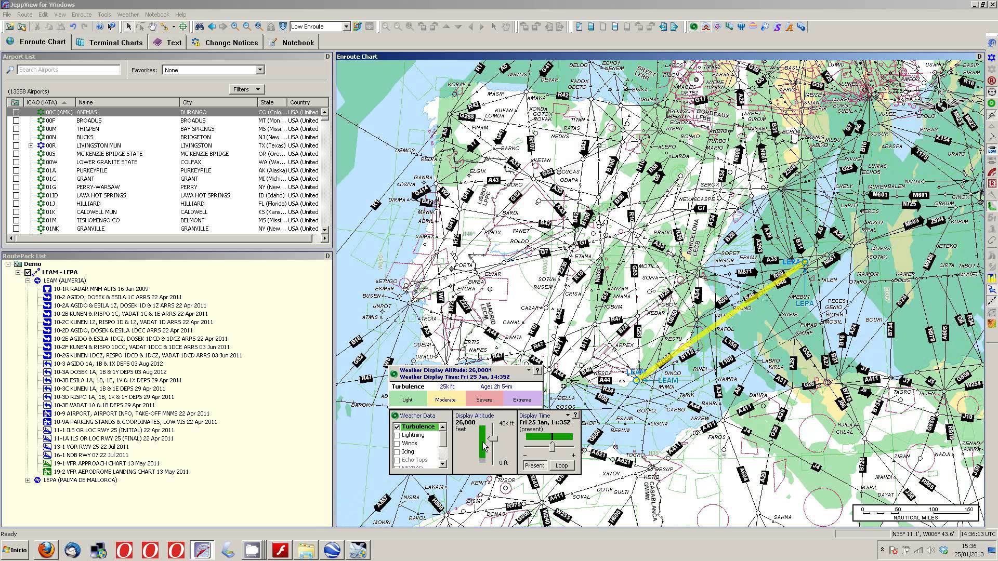The height and width of the screenshot is (561, 998).
Task: Check the Winds weather checkbox
Action: [x=397, y=444]
